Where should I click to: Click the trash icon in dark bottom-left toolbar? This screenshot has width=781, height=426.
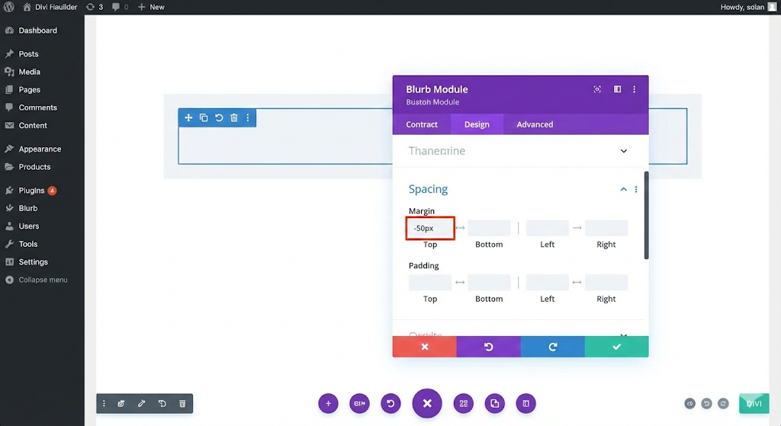182,404
